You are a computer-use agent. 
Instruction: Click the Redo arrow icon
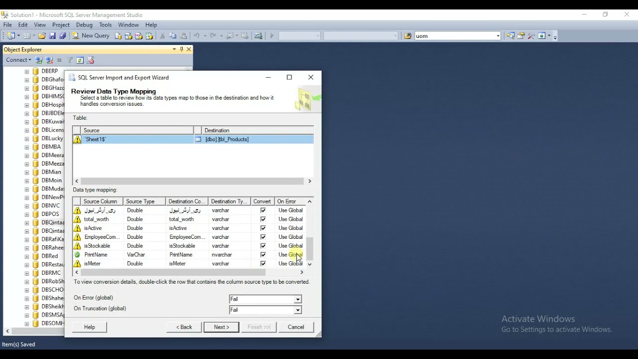tap(213, 36)
